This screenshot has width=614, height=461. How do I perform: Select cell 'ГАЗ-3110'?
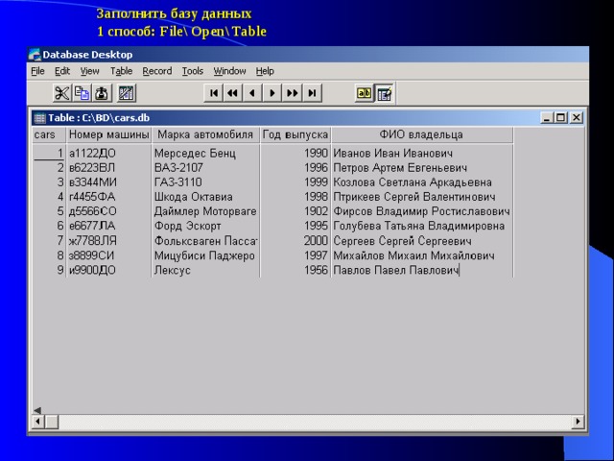click(205, 182)
